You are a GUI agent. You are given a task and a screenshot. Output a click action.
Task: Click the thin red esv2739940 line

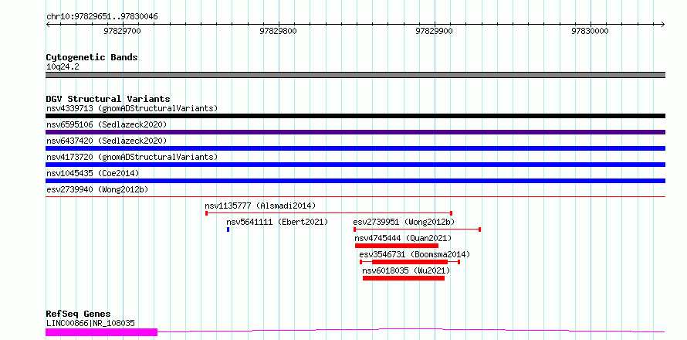point(355,196)
